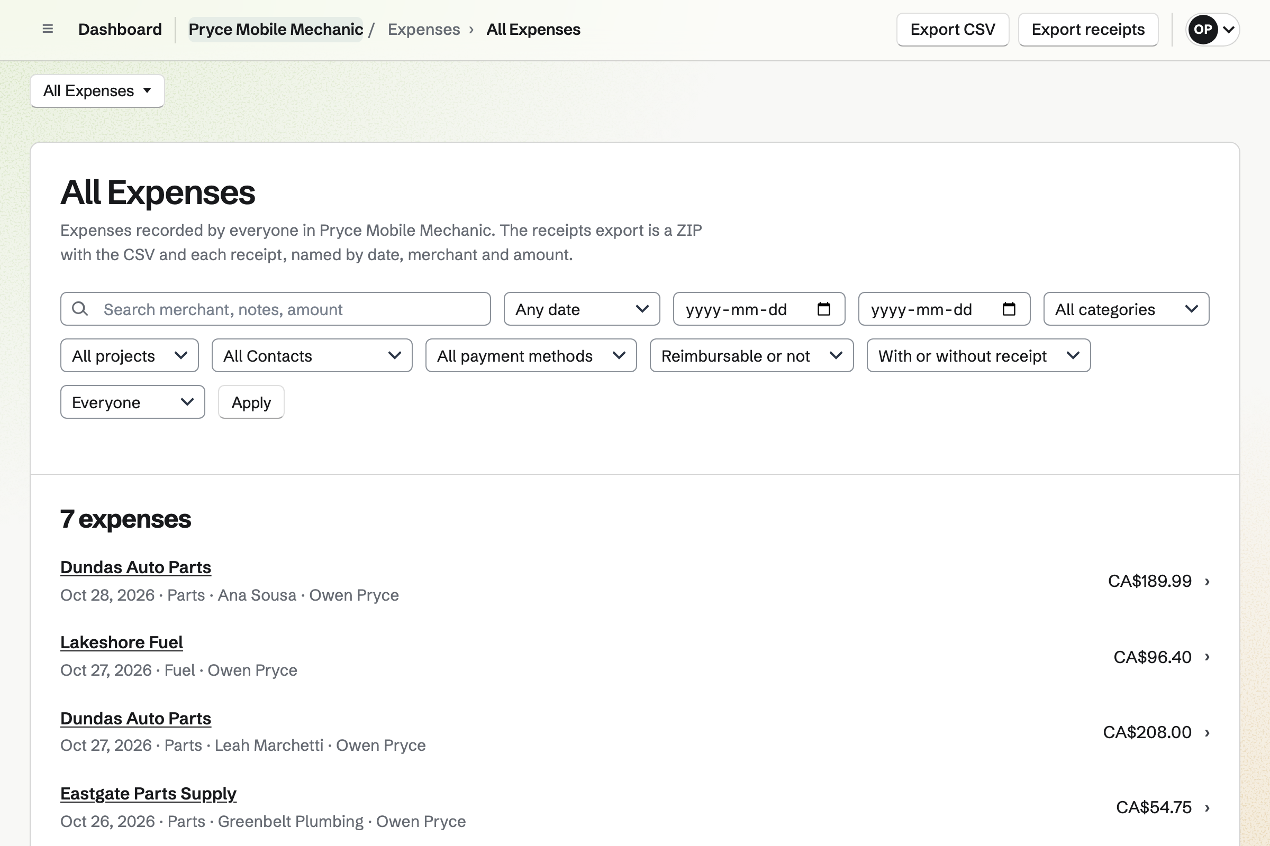Open the All Contacts dropdown
Image resolution: width=1270 pixels, height=846 pixels.
[x=312, y=355]
